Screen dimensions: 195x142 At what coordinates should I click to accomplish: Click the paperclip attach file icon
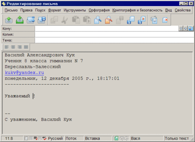coord(154,20)
